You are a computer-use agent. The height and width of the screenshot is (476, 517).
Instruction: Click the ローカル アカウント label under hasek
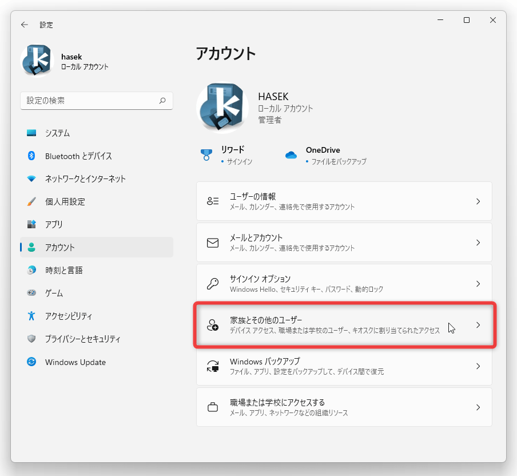click(x=85, y=66)
